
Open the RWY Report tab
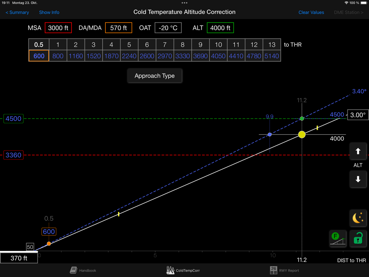[x=284, y=270]
